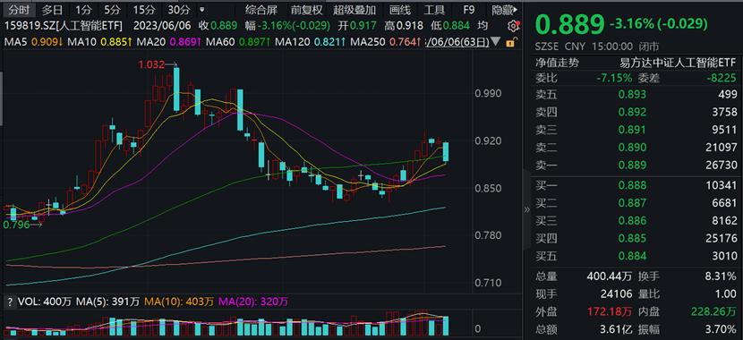Click the MA20 0.869 indicator label
Image resolution: width=743 pixels, height=340 pixels.
pos(169,43)
